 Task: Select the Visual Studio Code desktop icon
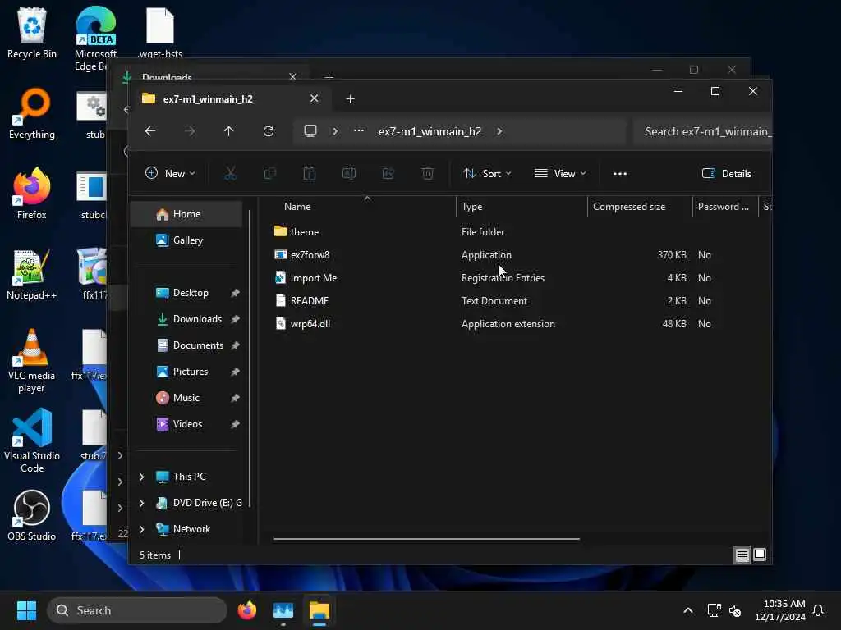click(32, 441)
